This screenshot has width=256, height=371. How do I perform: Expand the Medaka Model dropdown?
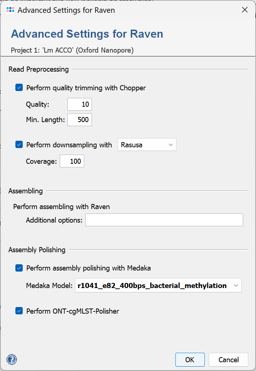[158, 285]
